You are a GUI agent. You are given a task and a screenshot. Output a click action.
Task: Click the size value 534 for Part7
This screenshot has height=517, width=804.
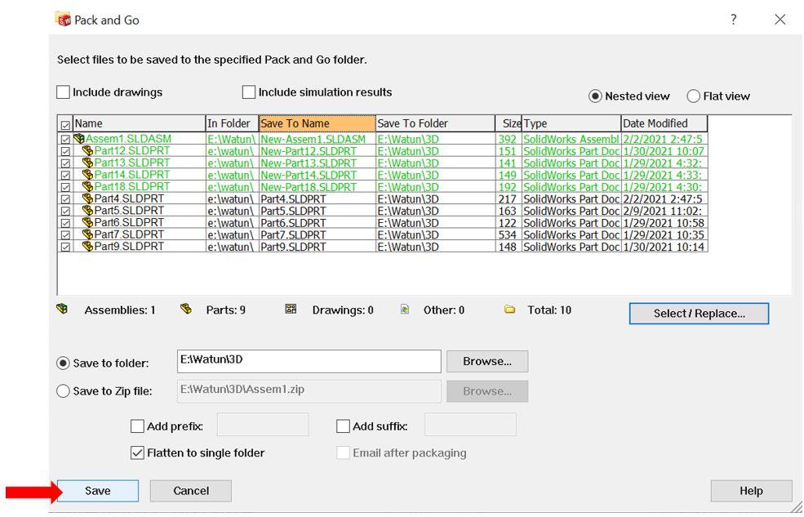508,235
